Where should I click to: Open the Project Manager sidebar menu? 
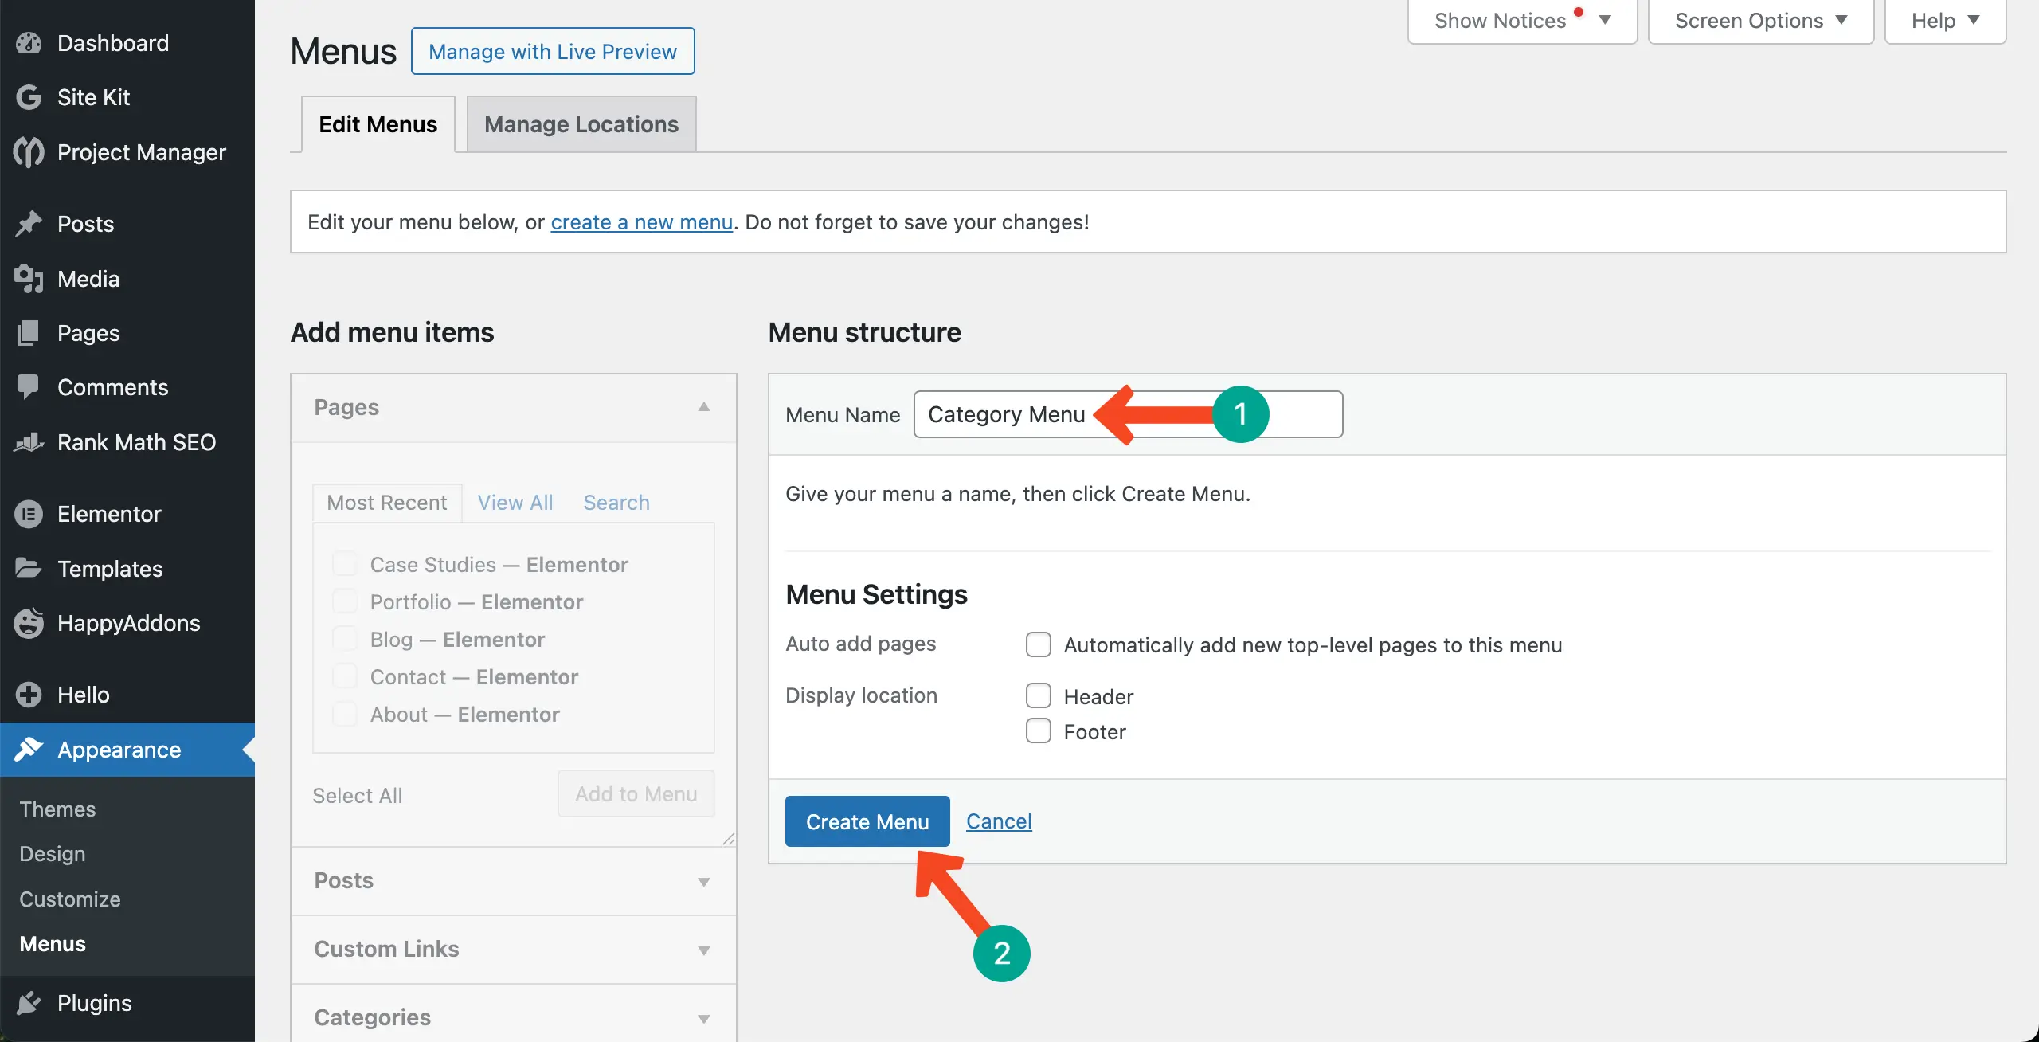[x=127, y=152]
